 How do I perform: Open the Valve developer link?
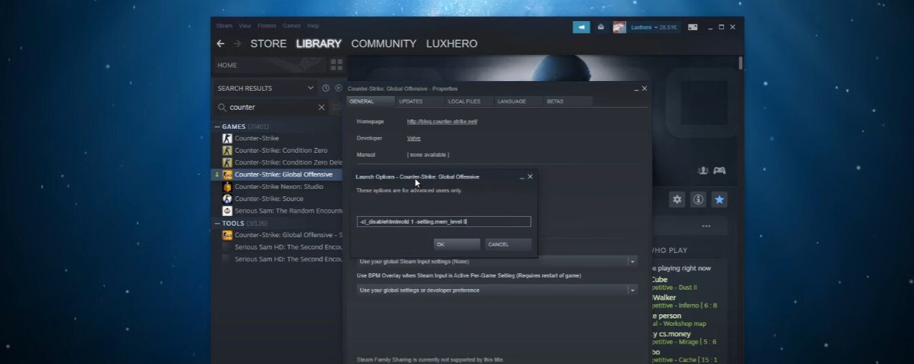coord(414,138)
